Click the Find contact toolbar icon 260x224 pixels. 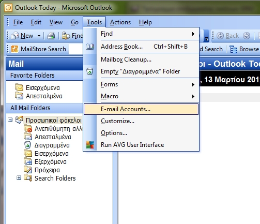click(66, 36)
